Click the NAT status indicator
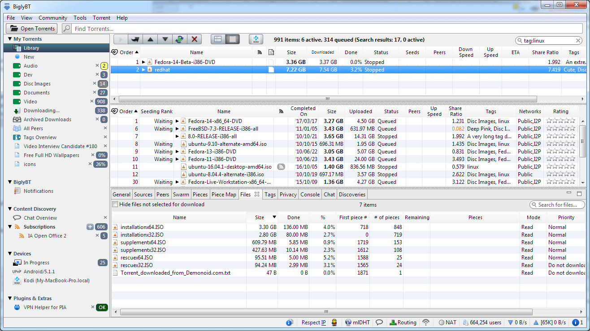 point(447,322)
